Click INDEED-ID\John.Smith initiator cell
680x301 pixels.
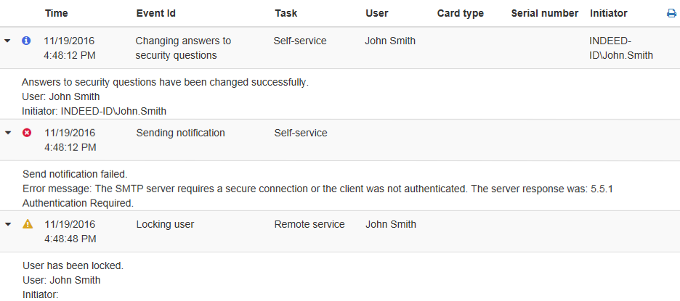click(x=621, y=48)
